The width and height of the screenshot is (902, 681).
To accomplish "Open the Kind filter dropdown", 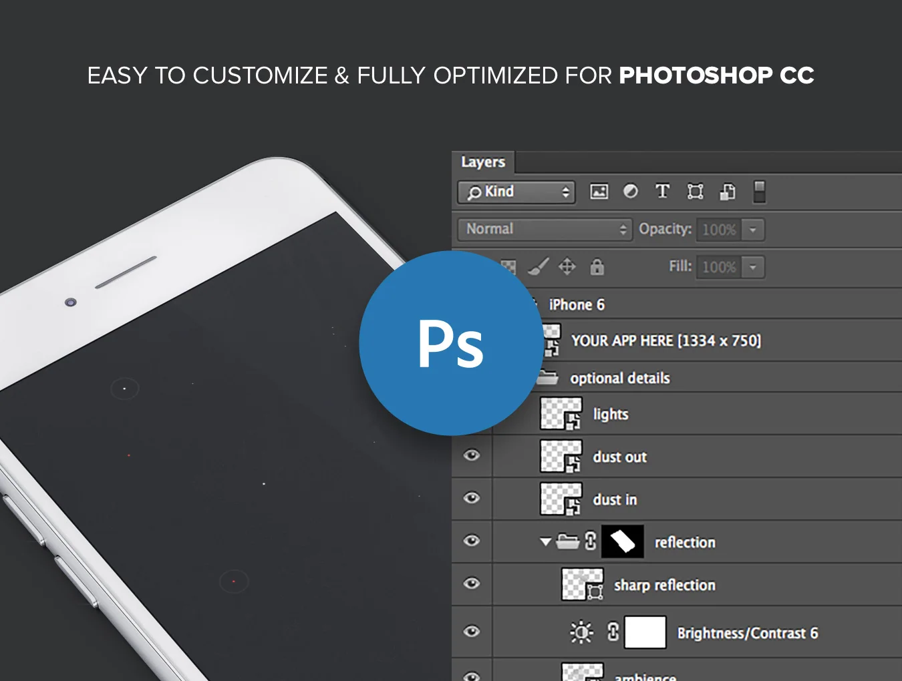I will [516, 192].
